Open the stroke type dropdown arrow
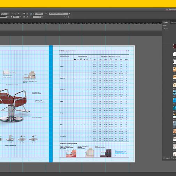 pos(8,17)
